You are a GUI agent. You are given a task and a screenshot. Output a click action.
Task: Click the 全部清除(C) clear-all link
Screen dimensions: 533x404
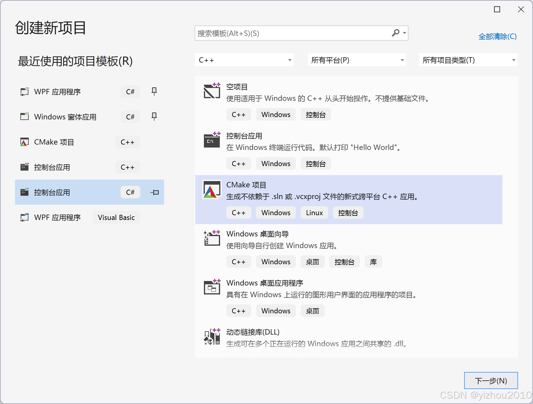[497, 37]
